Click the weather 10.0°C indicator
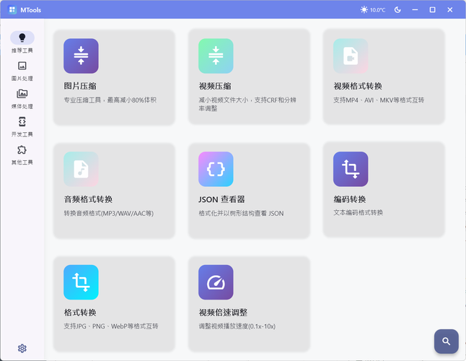The height and width of the screenshot is (361, 466). (x=373, y=10)
